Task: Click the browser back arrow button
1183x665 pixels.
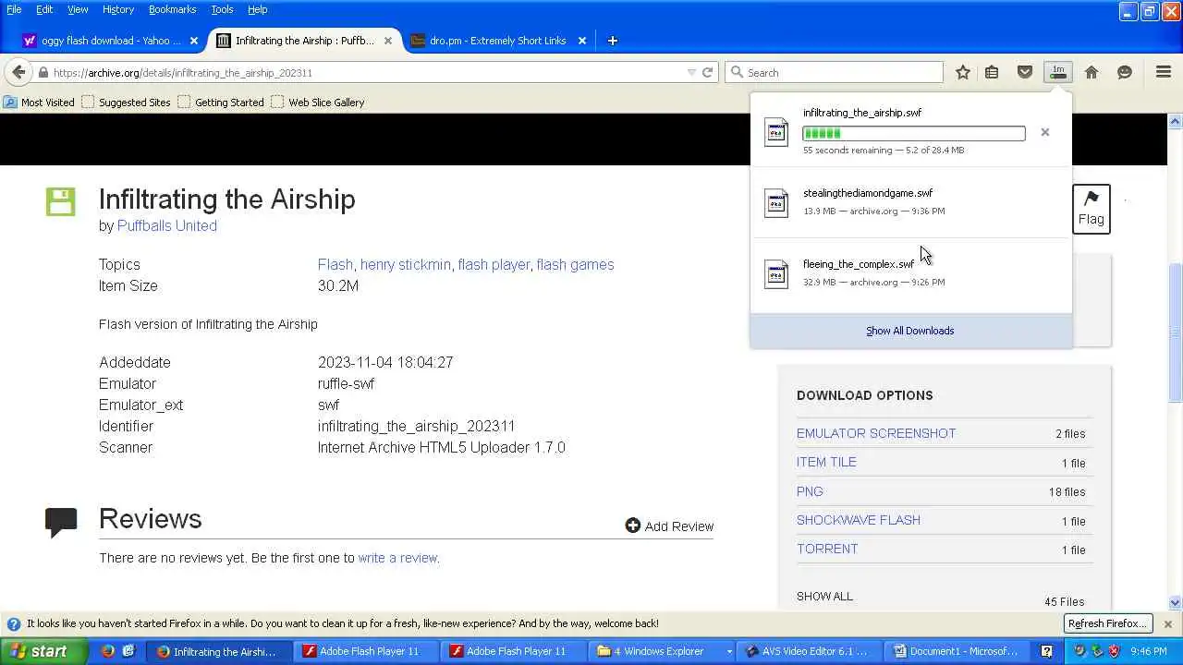Action: point(18,72)
